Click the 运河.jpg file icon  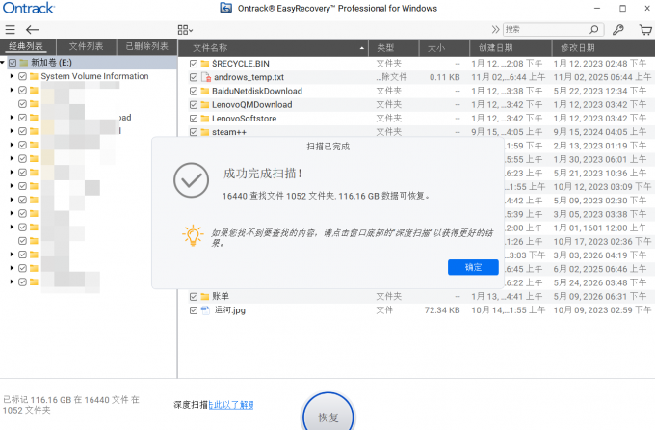pos(205,310)
